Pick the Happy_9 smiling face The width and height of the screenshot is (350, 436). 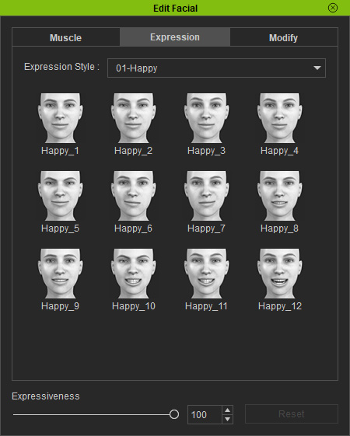60,274
